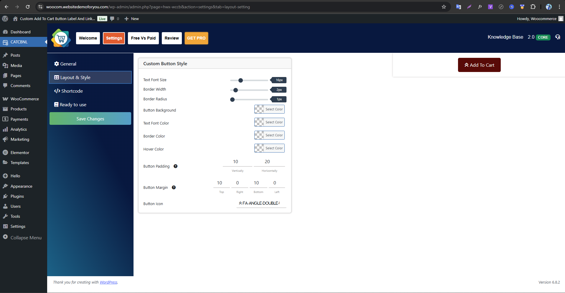Collapse the WordPress admin menu
The width and height of the screenshot is (565, 293).
22,238
